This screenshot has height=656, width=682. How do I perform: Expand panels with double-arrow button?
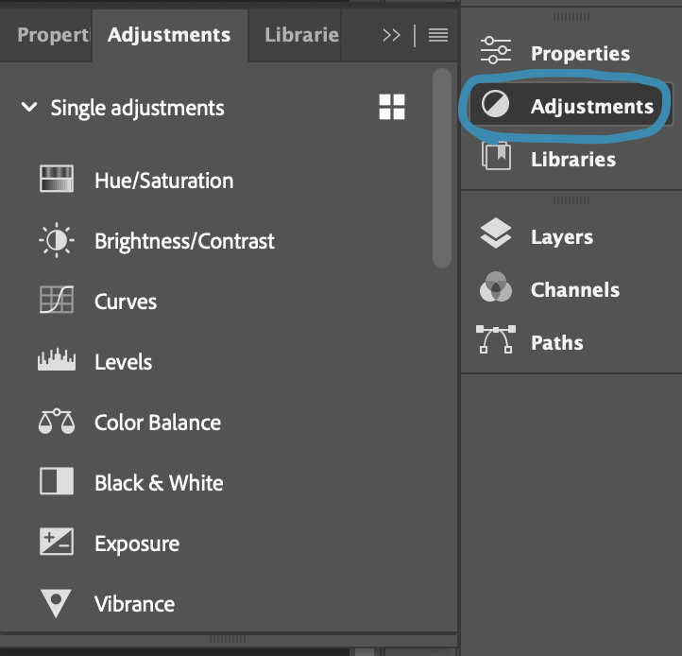point(391,35)
